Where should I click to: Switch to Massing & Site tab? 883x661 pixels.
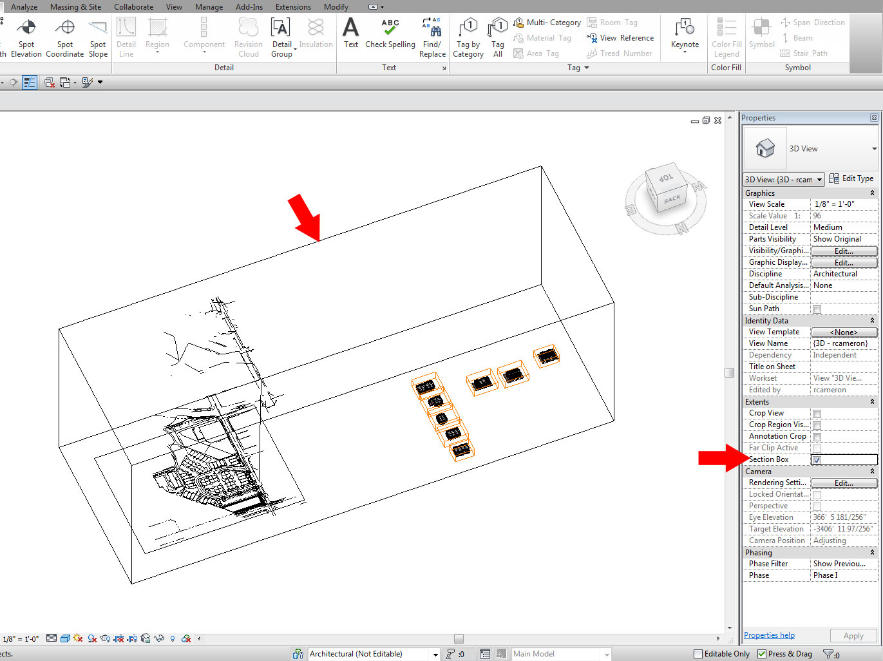coord(76,7)
